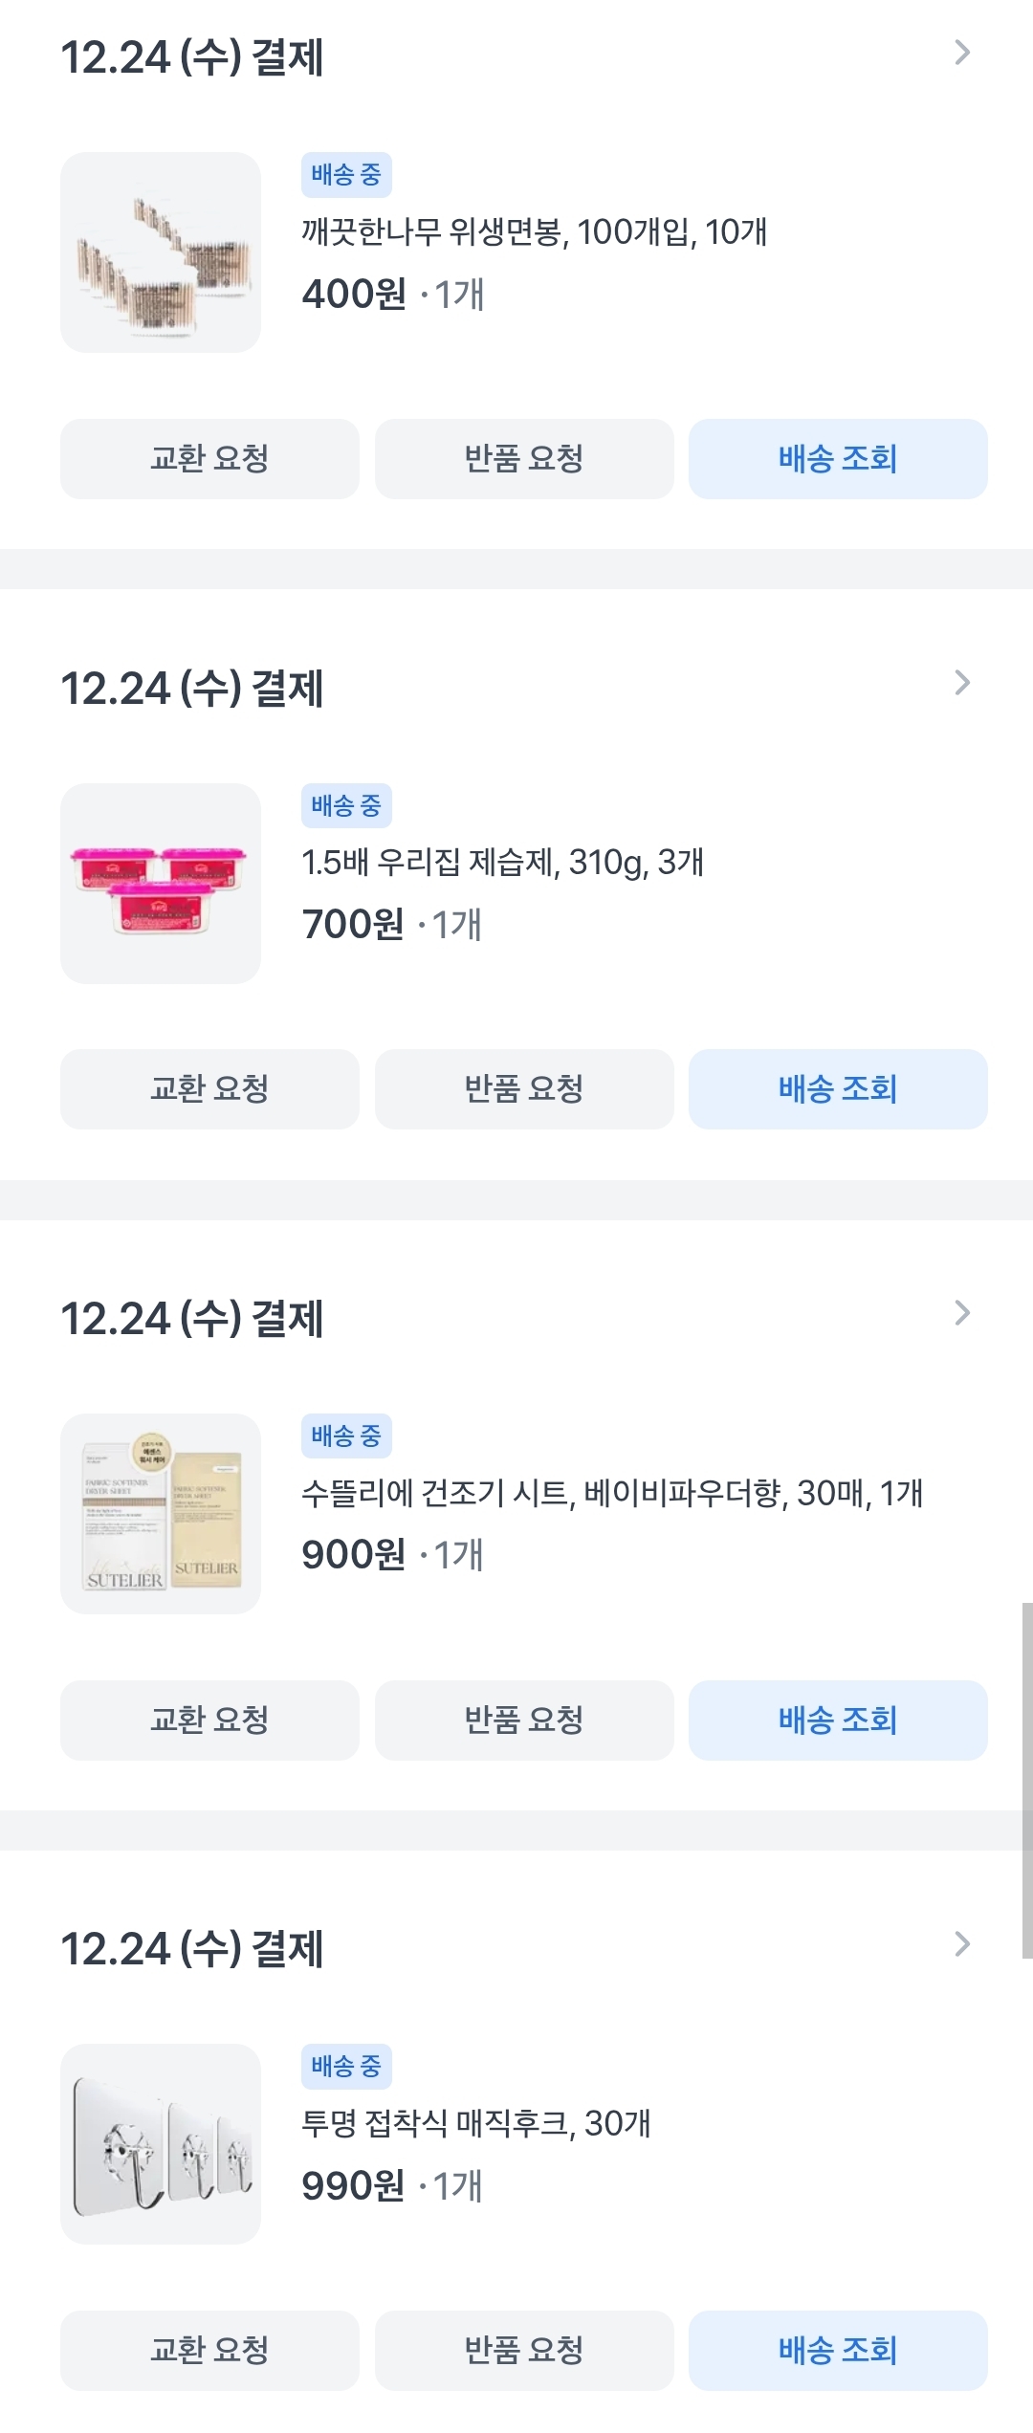
Task: Track delivery of the magic hooks
Action: (x=838, y=2351)
